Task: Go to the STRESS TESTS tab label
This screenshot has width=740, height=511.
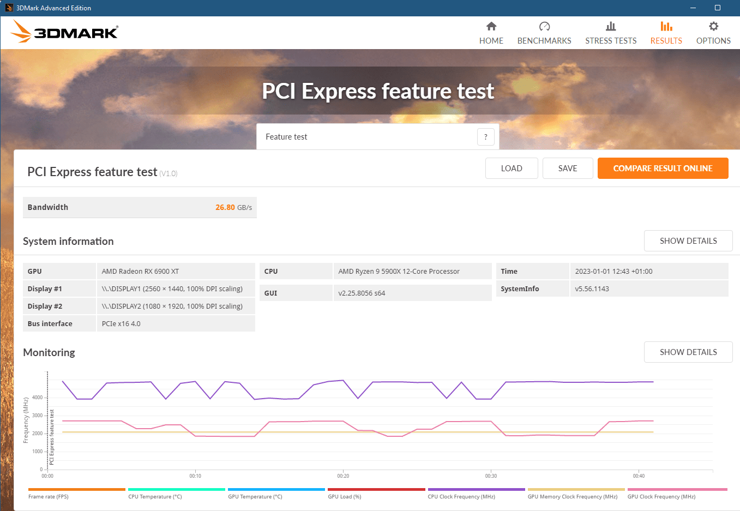Action: pyautogui.click(x=611, y=41)
